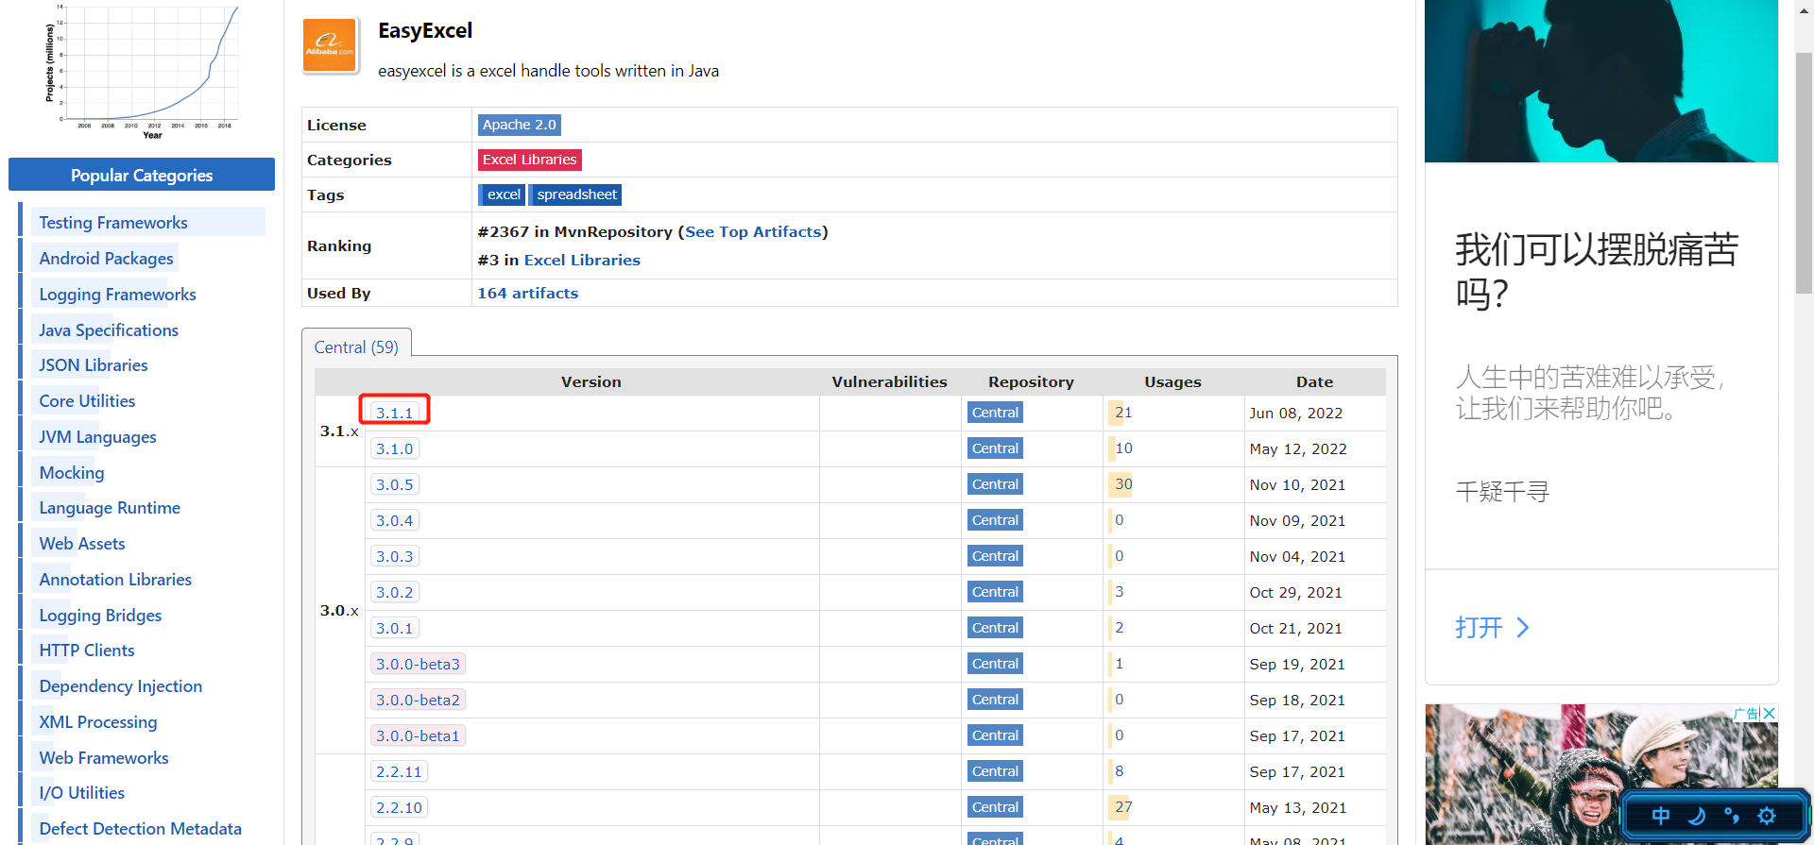
Task: Open Java Specifications category
Action: pos(109,330)
